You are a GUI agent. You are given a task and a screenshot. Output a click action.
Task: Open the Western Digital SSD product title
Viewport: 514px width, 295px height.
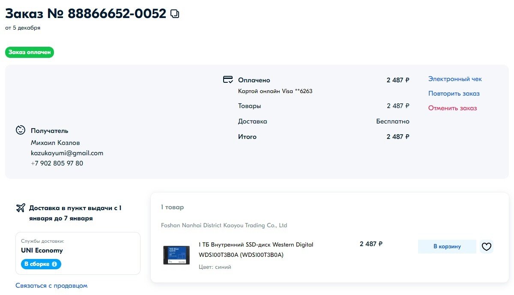[256, 250]
